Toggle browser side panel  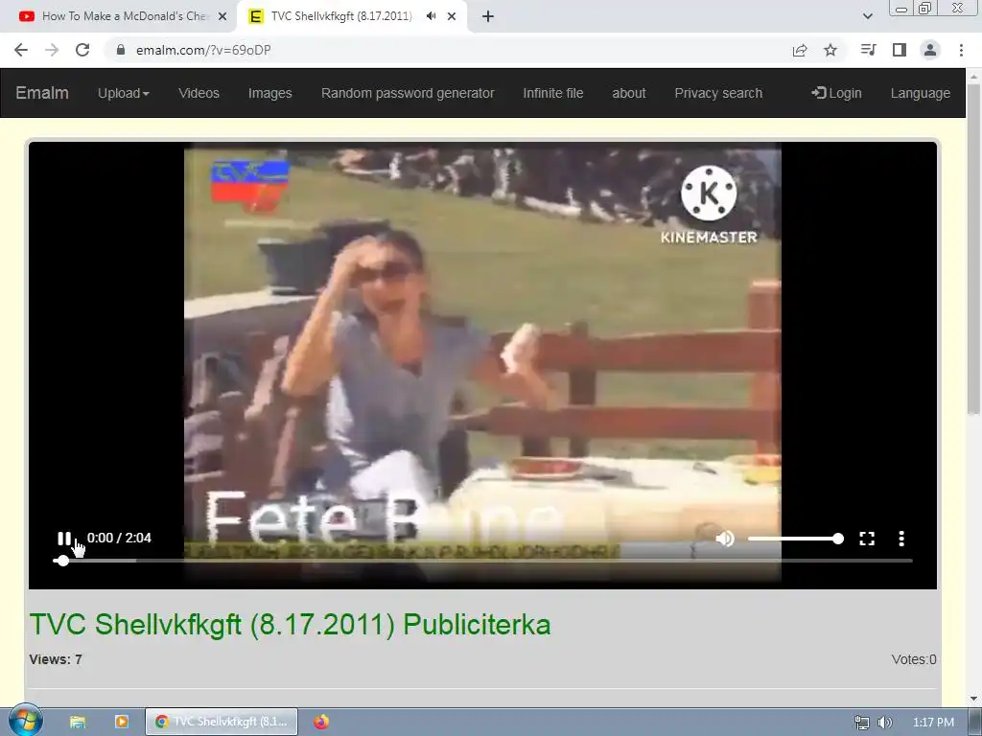tap(900, 50)
